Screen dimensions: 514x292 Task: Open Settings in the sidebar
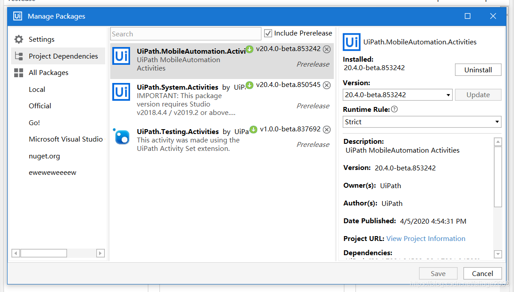42,39
